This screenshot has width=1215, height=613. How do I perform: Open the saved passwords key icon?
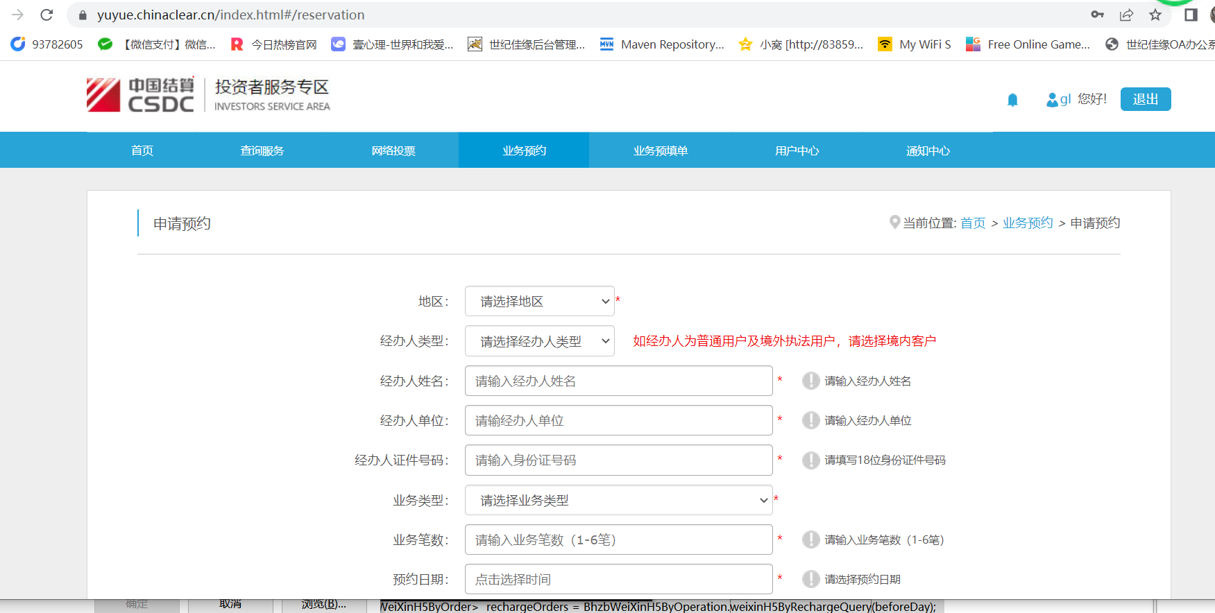pos(1097,15)
